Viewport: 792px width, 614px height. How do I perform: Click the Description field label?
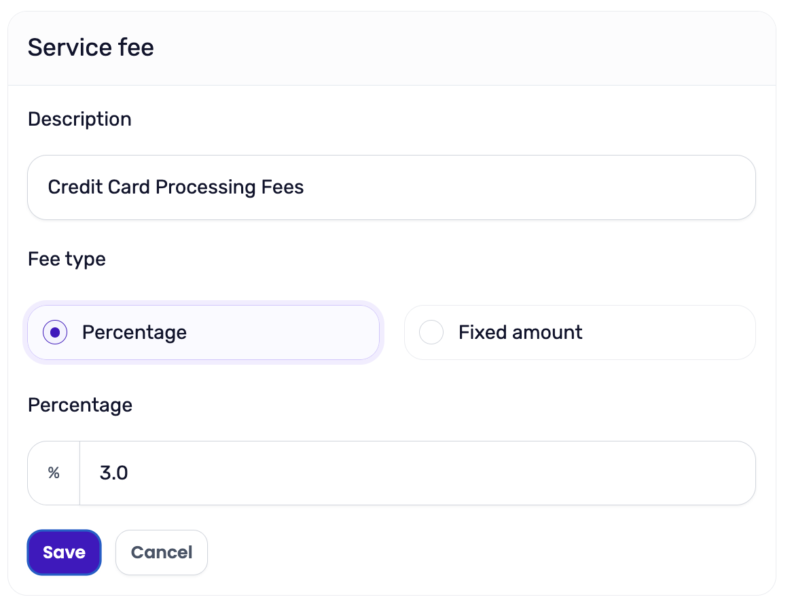coord(79,120)
